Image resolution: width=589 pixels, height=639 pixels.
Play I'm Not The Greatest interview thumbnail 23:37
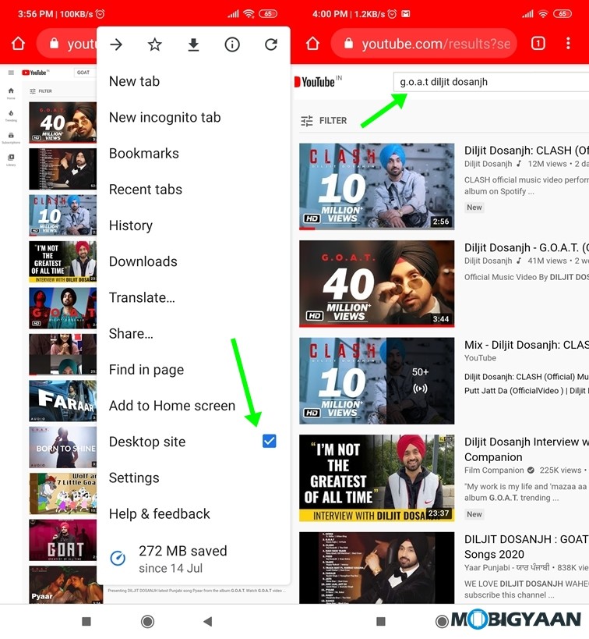pos(376,478)
